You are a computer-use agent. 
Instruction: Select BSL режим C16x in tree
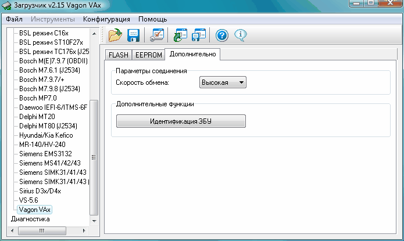coord(44,33)
